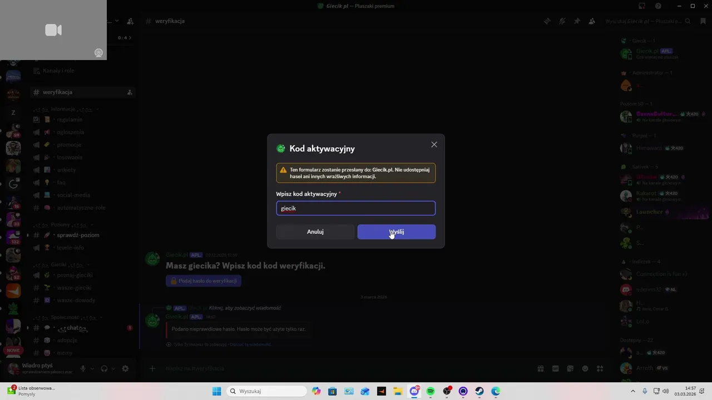Click the plus attachment button in message bar
The height and width of the screenshot is (400, 712).
point(153,368)
